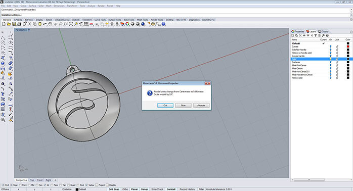353x191 pixels.
Task: Click the blue Render sphere icon
Action: click(x=143, y=24)
